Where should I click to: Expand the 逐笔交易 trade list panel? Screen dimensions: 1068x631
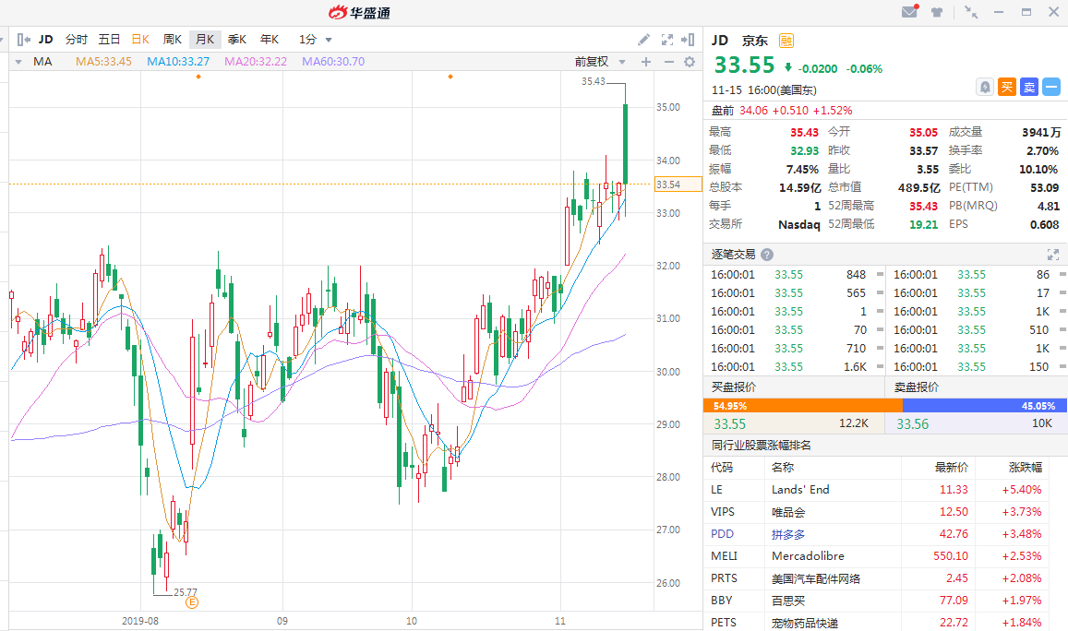(x=1053, y=255)
